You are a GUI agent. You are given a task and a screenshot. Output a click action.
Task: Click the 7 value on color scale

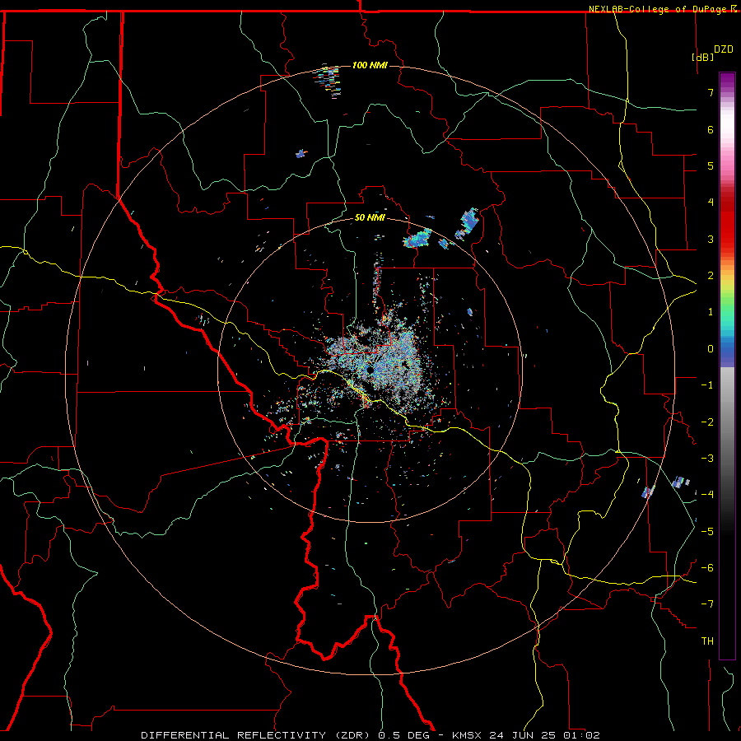711,92
